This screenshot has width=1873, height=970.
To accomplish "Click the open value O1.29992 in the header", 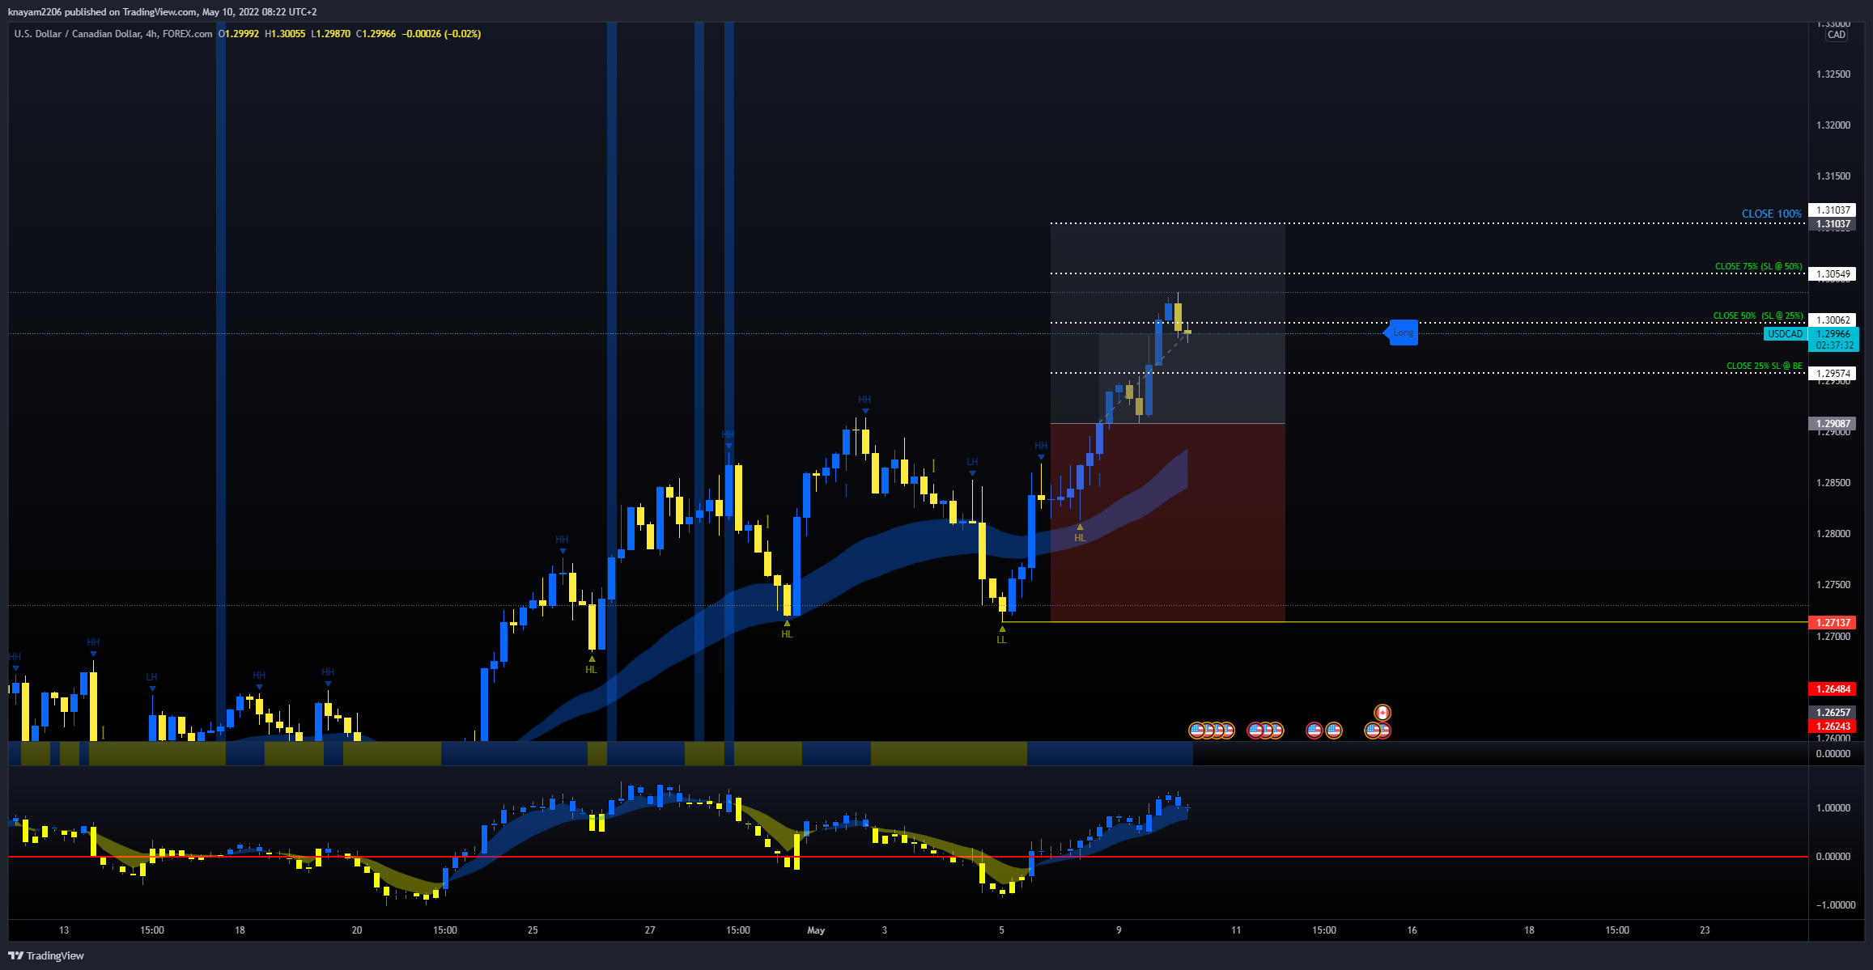I will [x=239, y=34].
